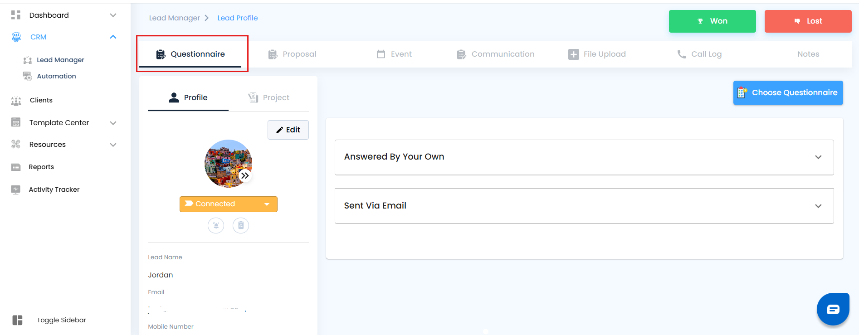Go back via Lead Manager breadcrumb
This screenshot has height=335, width=859.
tap(174, 18)
